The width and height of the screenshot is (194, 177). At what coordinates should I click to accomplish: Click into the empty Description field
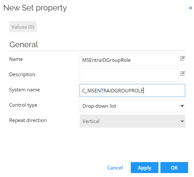click(129, 75)
